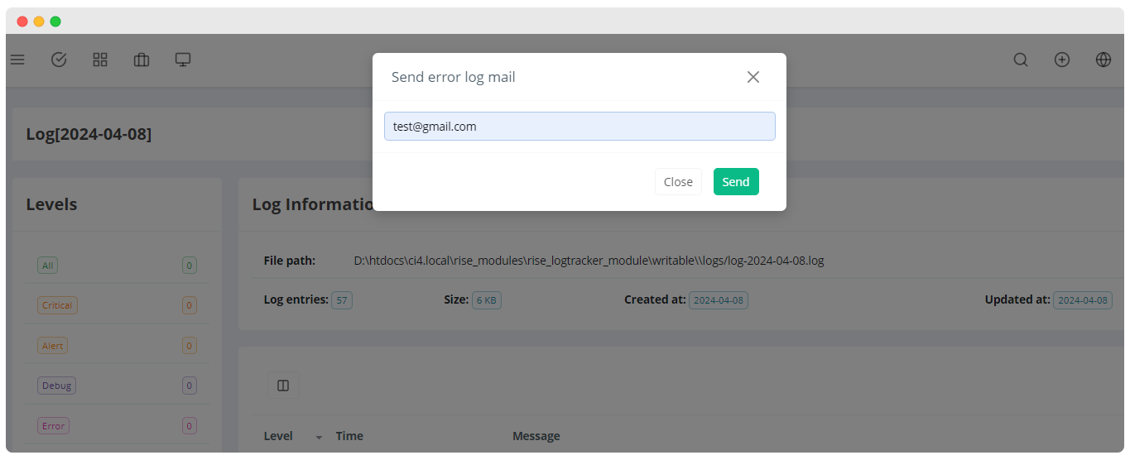Toggle the column visibility button
The width and height of the screenshot is (1130, 460).
point(283,386)
